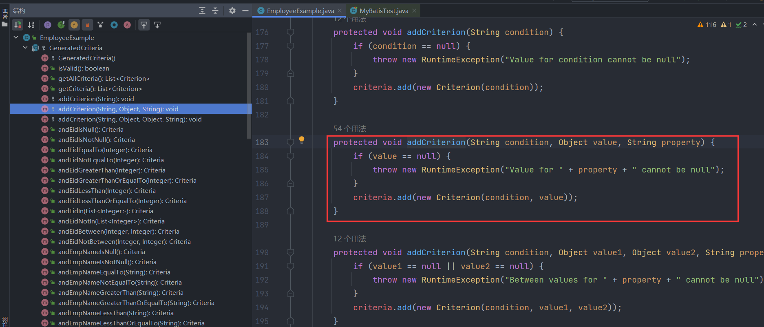Click the weak warning count 1 indicator
Viewport: 764px width, 327px height.
point(726,24)
